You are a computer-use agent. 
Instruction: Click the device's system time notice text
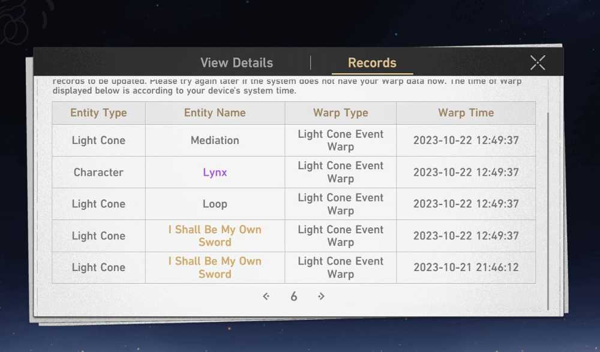pyautogui.click(x=175, y=91)
